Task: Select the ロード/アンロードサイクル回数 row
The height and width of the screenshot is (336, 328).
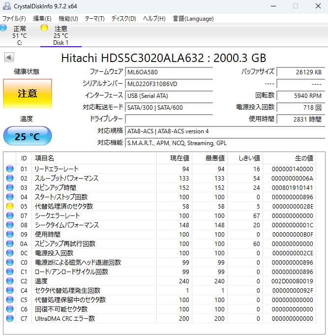Action: click(x=160, y=272)
